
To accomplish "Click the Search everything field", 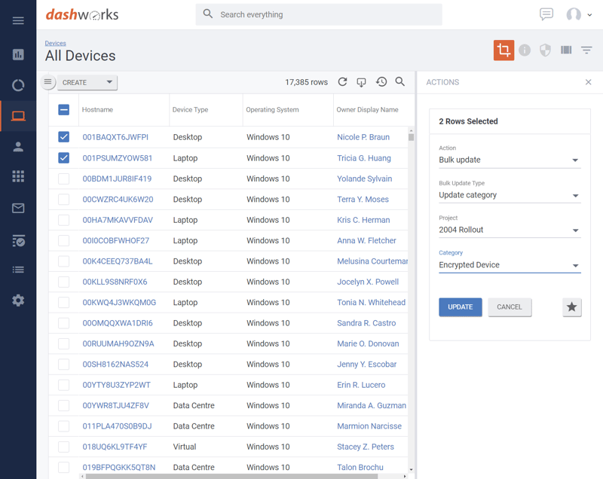I will tap(319, 14).
